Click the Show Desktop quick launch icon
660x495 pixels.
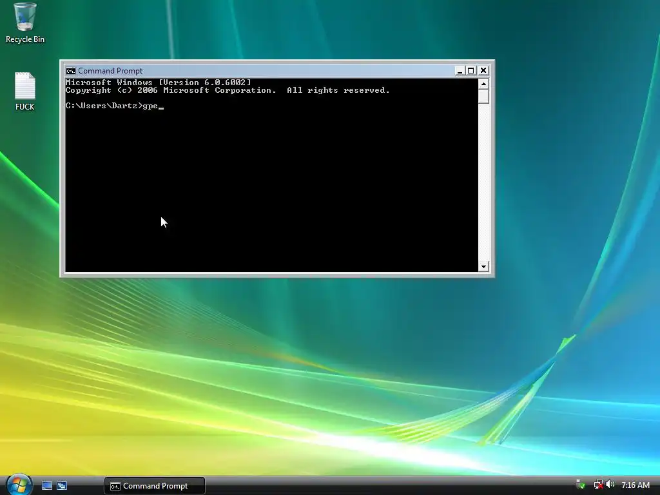coord(46,485)
